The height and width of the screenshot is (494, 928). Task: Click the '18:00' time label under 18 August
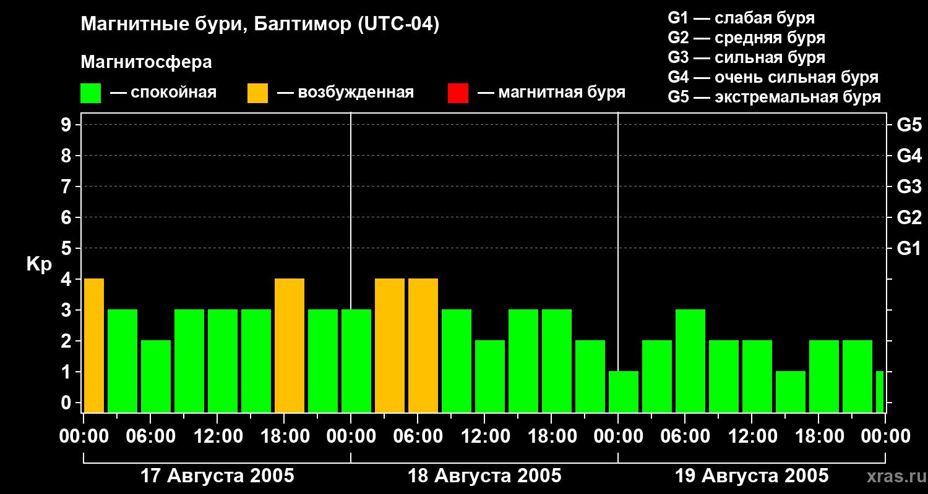pyautogui.click(x=552, y=437)
